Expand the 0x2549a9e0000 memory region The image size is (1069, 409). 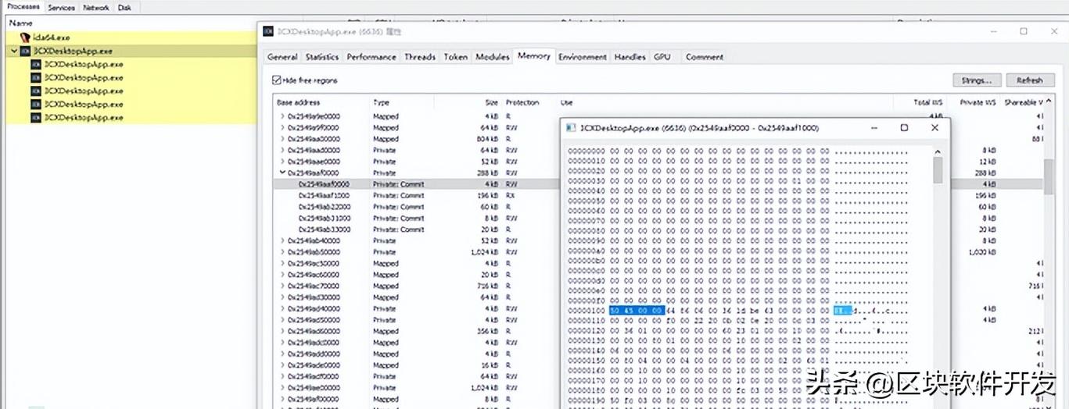coord(282,116)
